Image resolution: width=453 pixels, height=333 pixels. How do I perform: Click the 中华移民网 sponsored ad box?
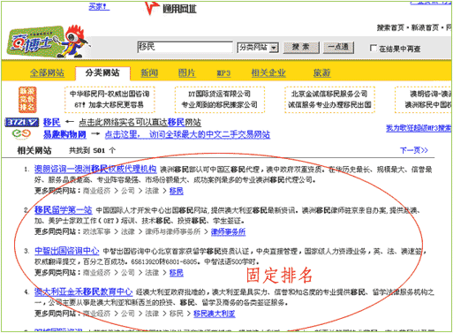click(109, 100)
